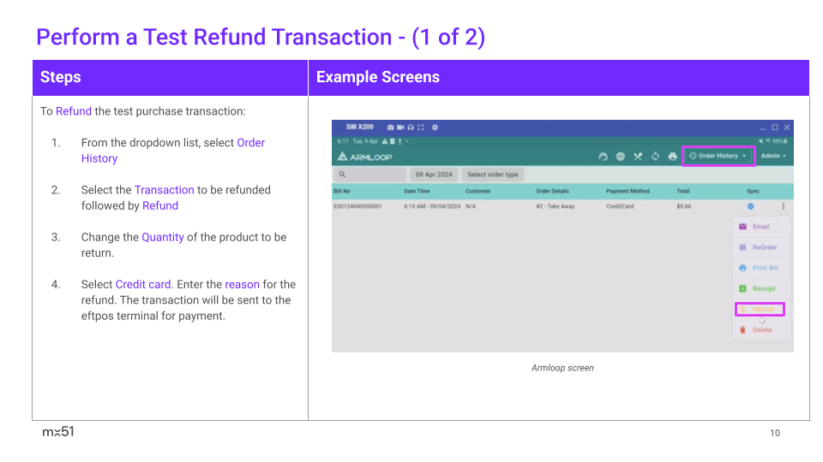Click the 'reason' word in step 4
The height and width of the screenshot is (462, 823).
pos(242,284)
